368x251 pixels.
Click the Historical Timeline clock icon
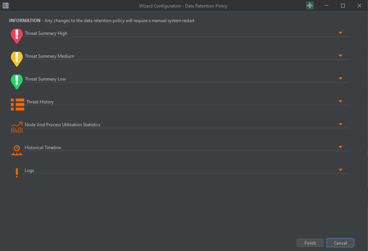[x=16, y=150]
